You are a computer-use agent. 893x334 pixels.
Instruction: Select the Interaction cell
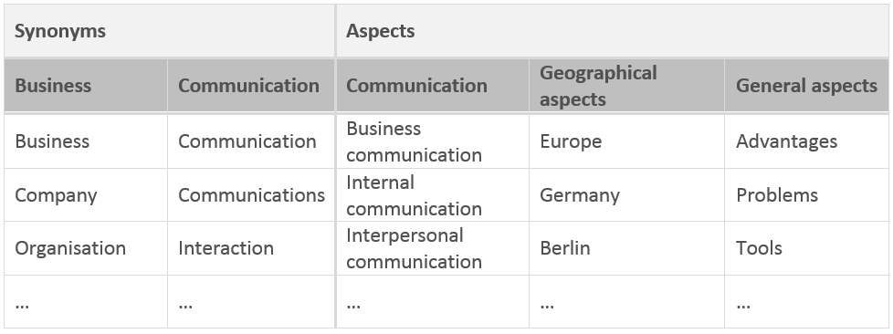[251, 248]
